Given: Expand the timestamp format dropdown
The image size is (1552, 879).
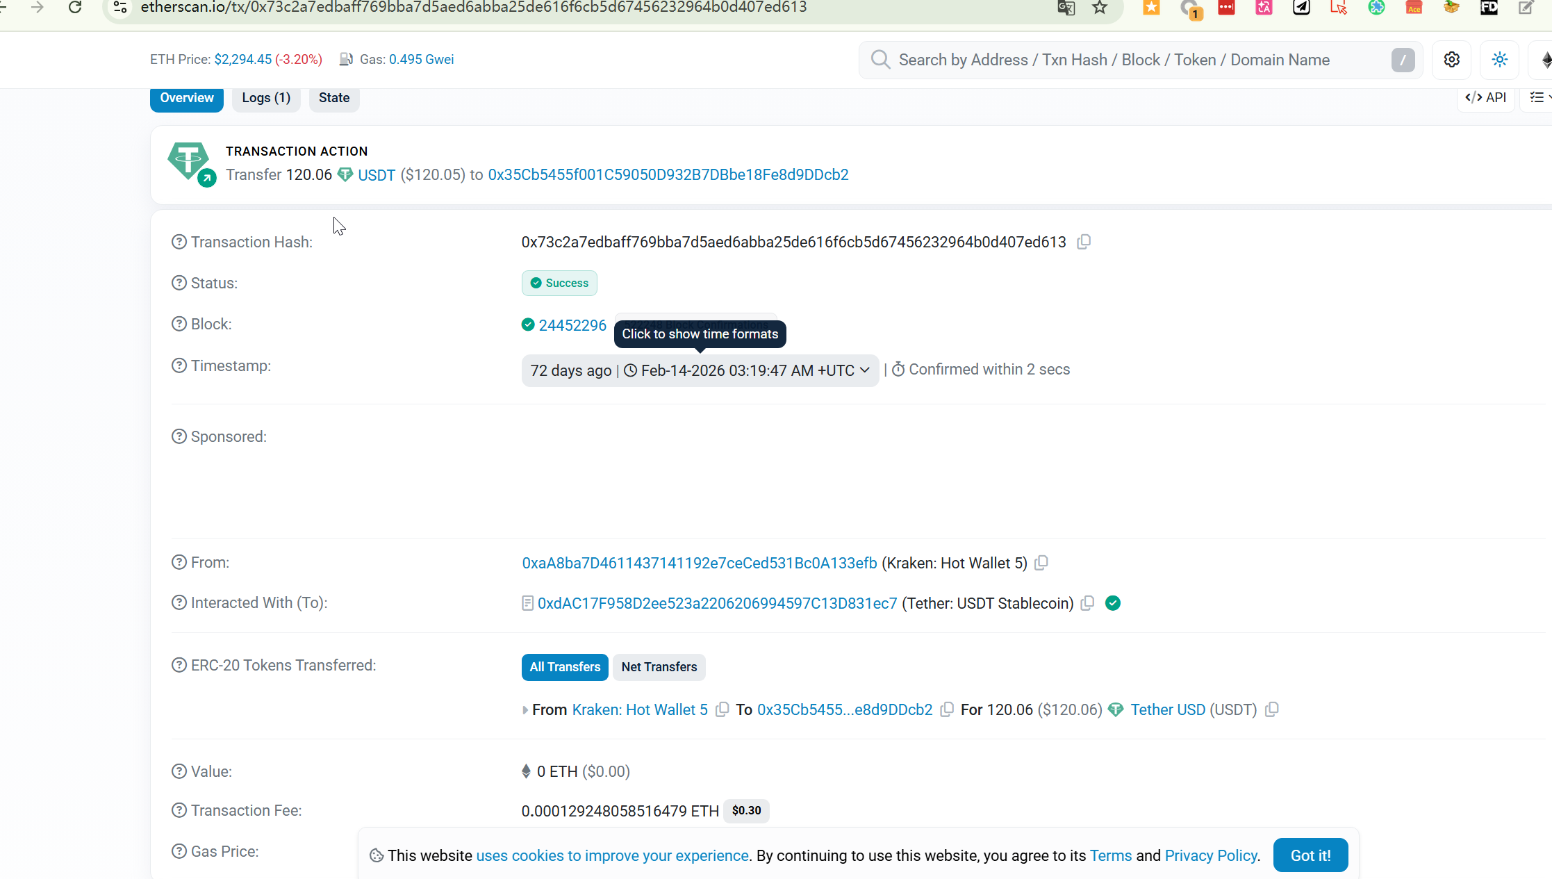Looking at the screenshot, I should click(864, 370).
